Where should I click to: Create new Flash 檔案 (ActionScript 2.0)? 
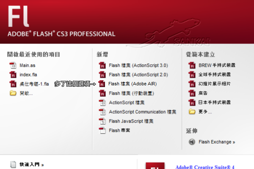138,75
